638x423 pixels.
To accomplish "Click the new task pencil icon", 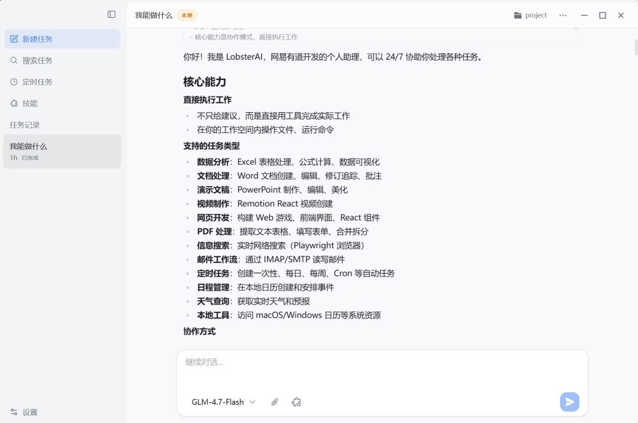I will [x=14, y=39].
